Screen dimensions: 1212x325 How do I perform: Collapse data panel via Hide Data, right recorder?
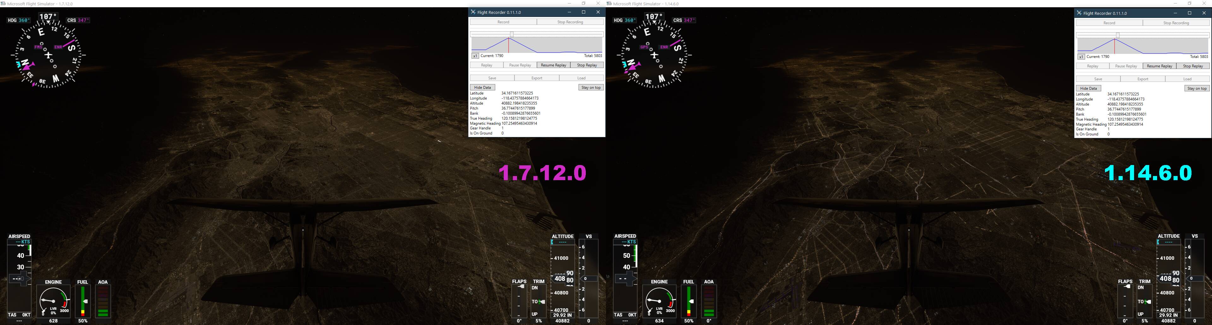1088,88
